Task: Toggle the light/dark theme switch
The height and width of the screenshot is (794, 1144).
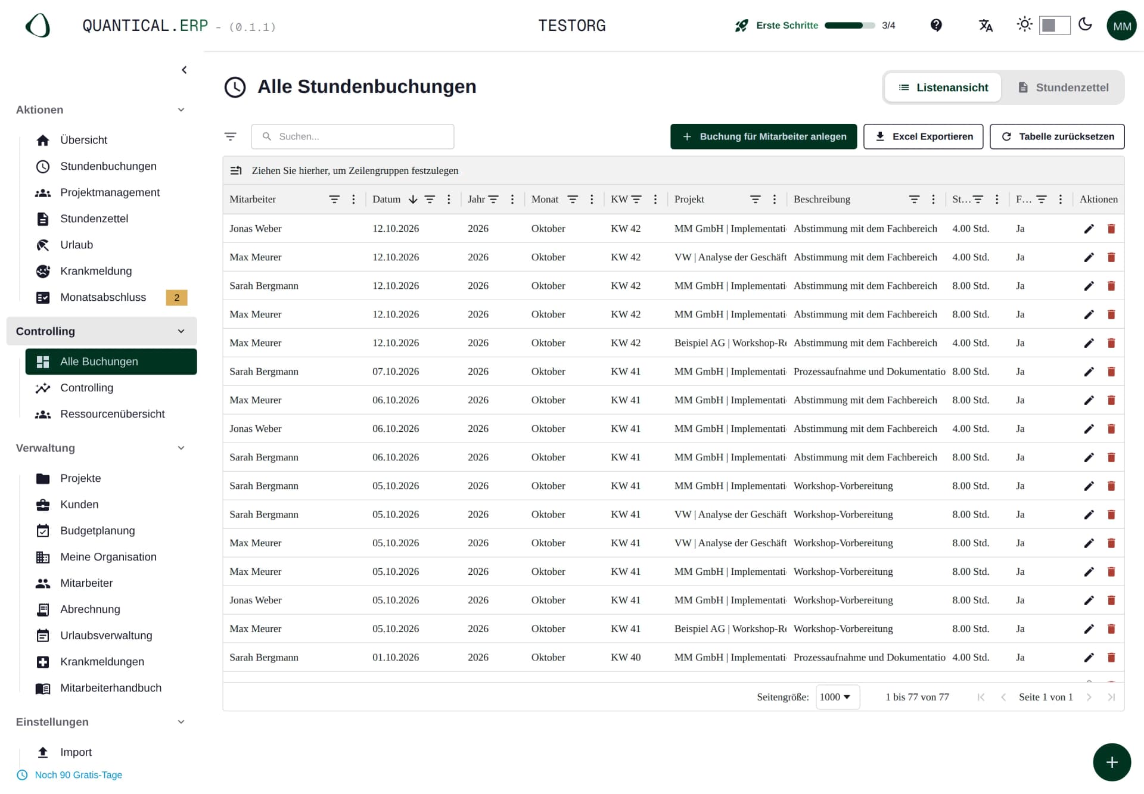Action: [x=1054, y=25]
